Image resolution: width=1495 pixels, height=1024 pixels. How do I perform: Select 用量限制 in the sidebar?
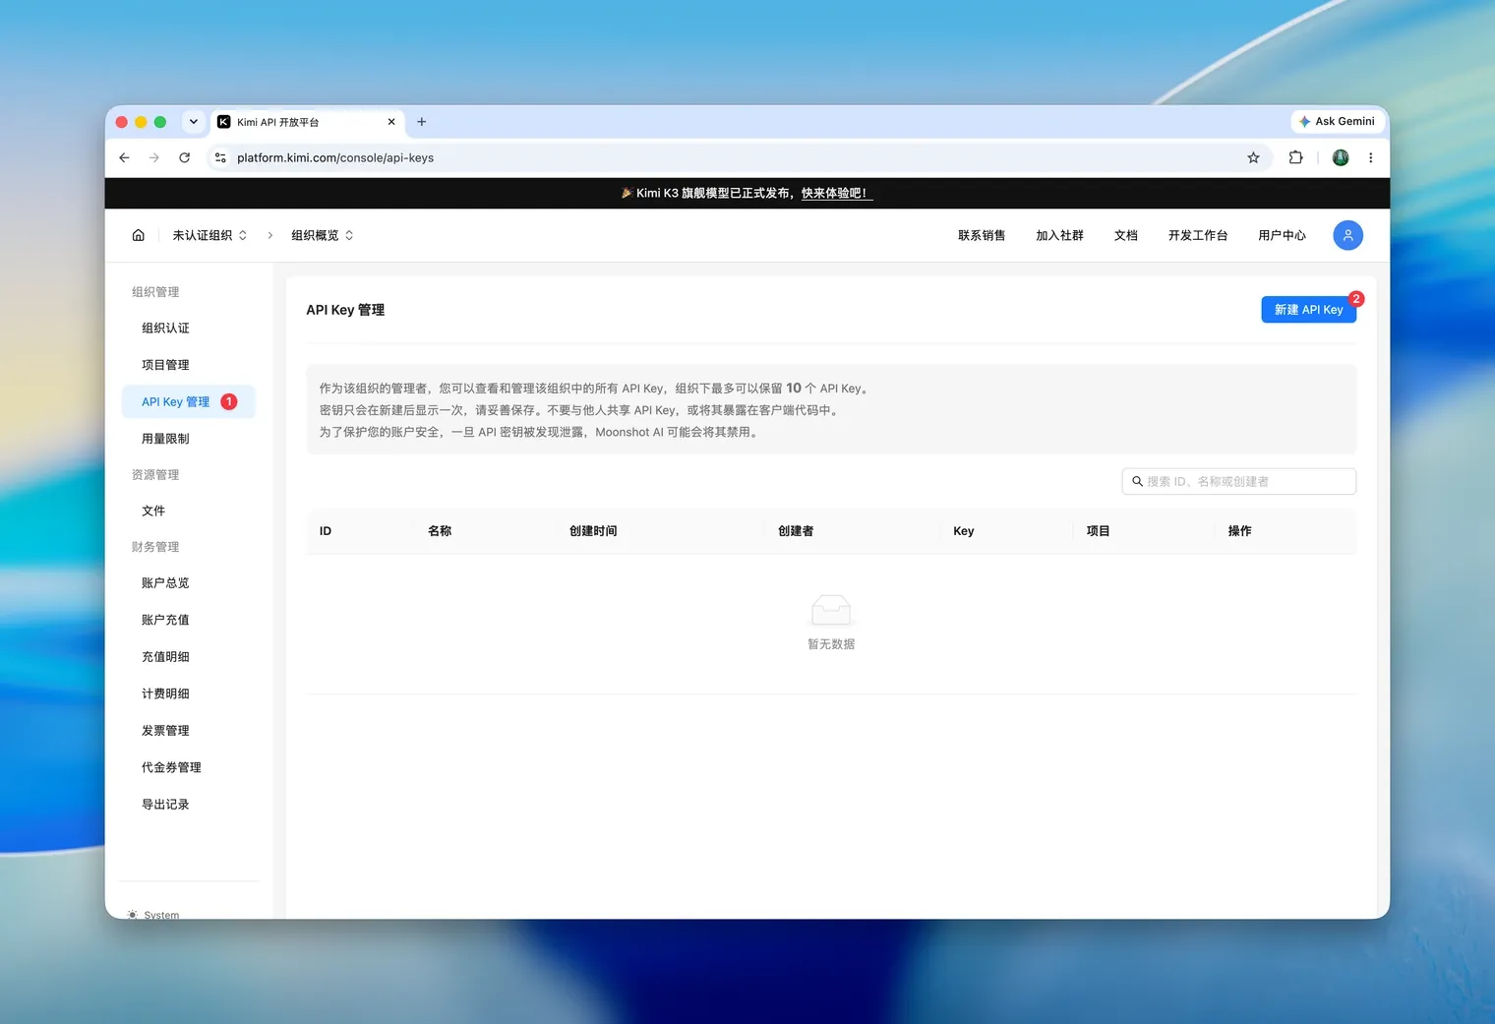tap(189, 439)
